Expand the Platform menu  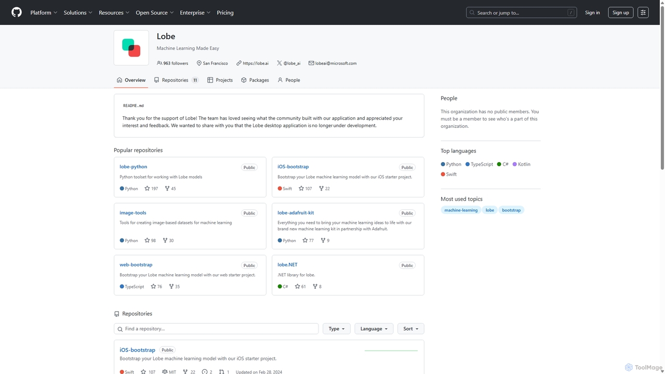pos(44,12)
